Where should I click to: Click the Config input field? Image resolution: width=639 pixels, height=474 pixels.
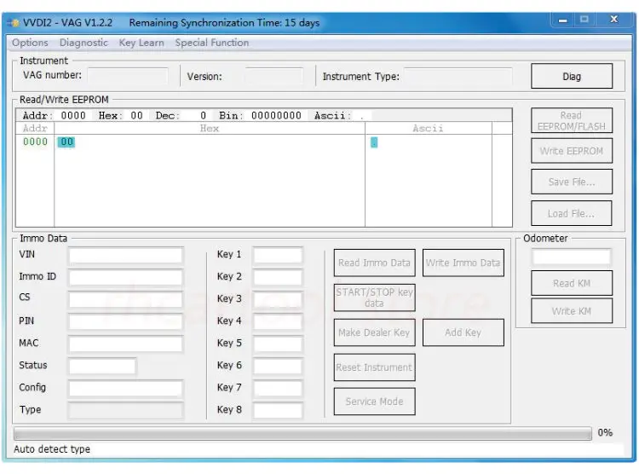tap(126, 388)
